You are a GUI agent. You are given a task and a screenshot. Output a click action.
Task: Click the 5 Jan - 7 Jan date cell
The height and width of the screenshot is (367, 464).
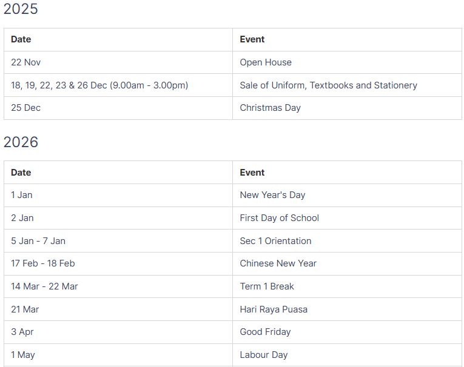[38, 241]
